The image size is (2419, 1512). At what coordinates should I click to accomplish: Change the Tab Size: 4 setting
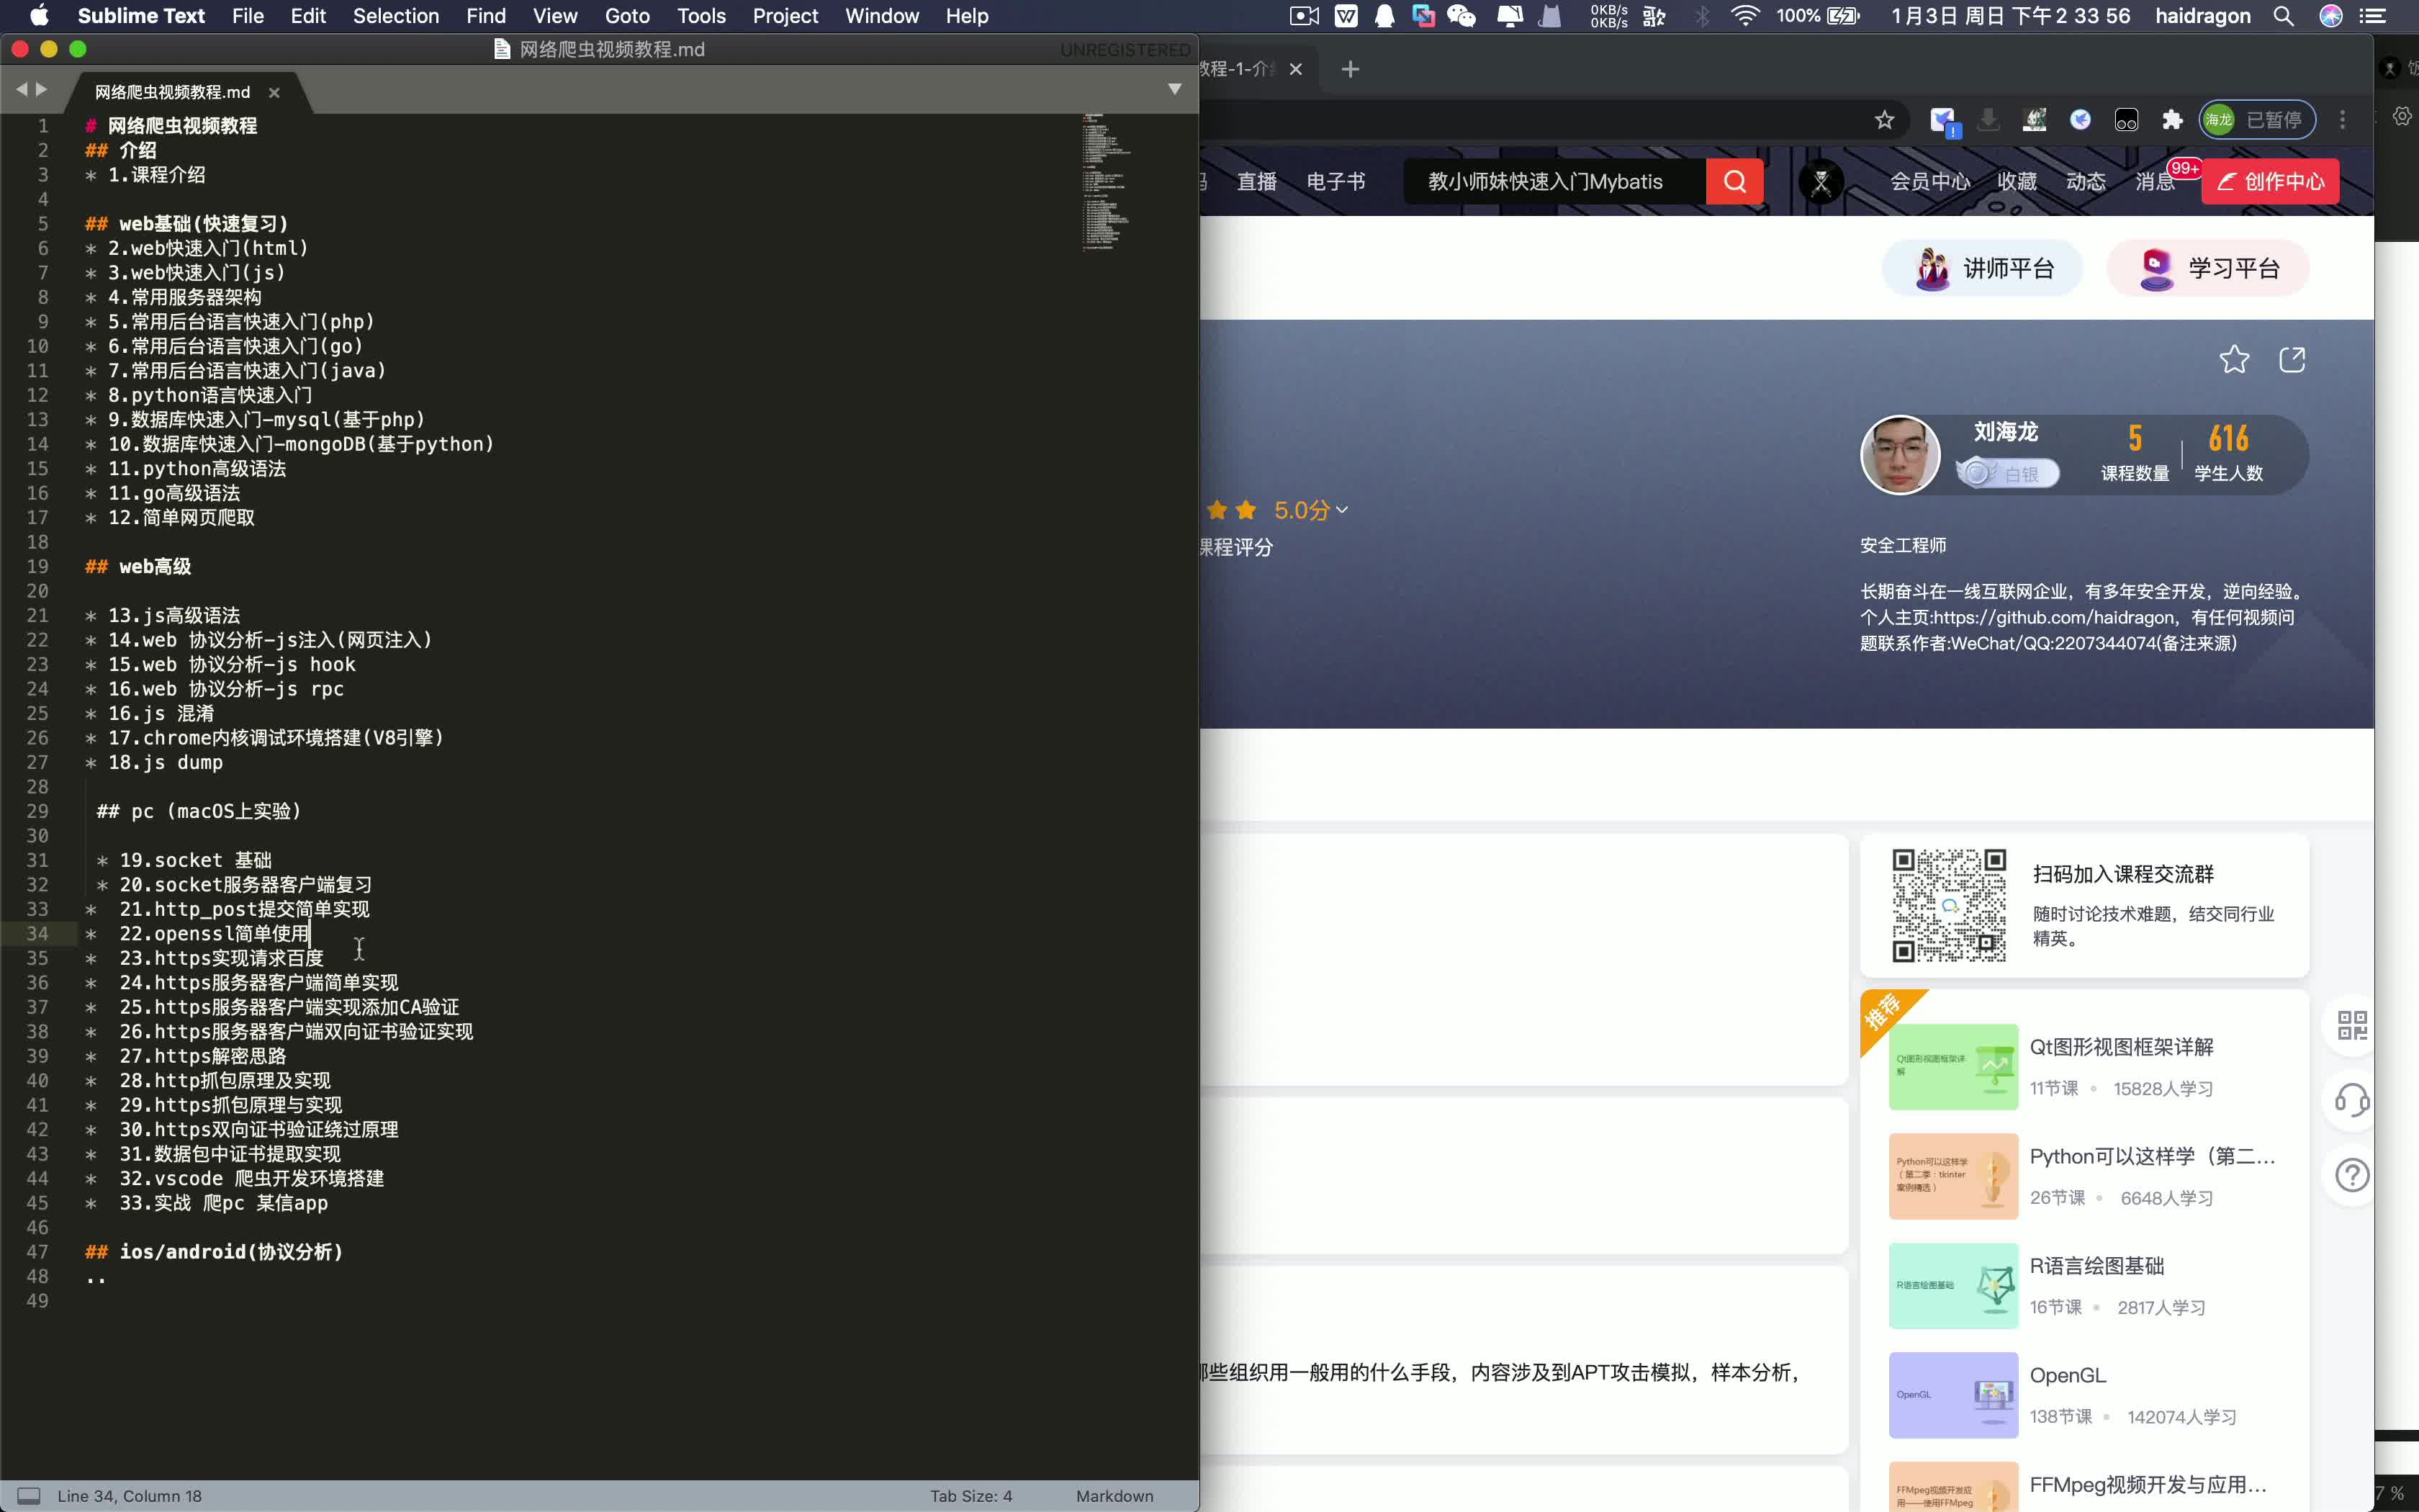970,1496
